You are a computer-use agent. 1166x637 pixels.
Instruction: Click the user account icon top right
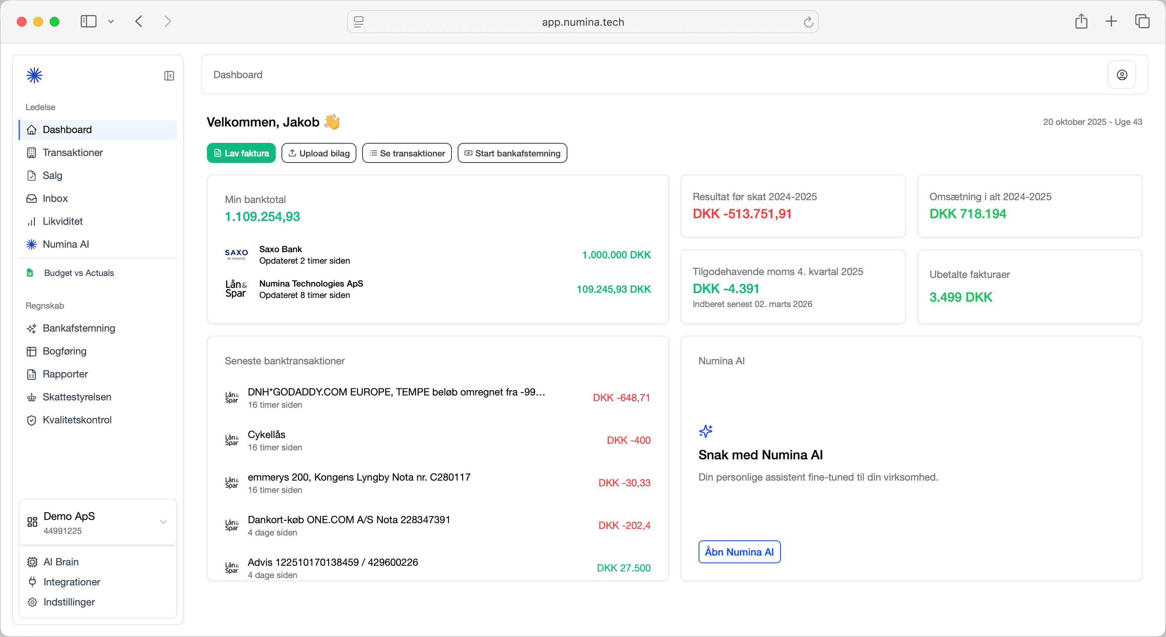(1122, 75)
